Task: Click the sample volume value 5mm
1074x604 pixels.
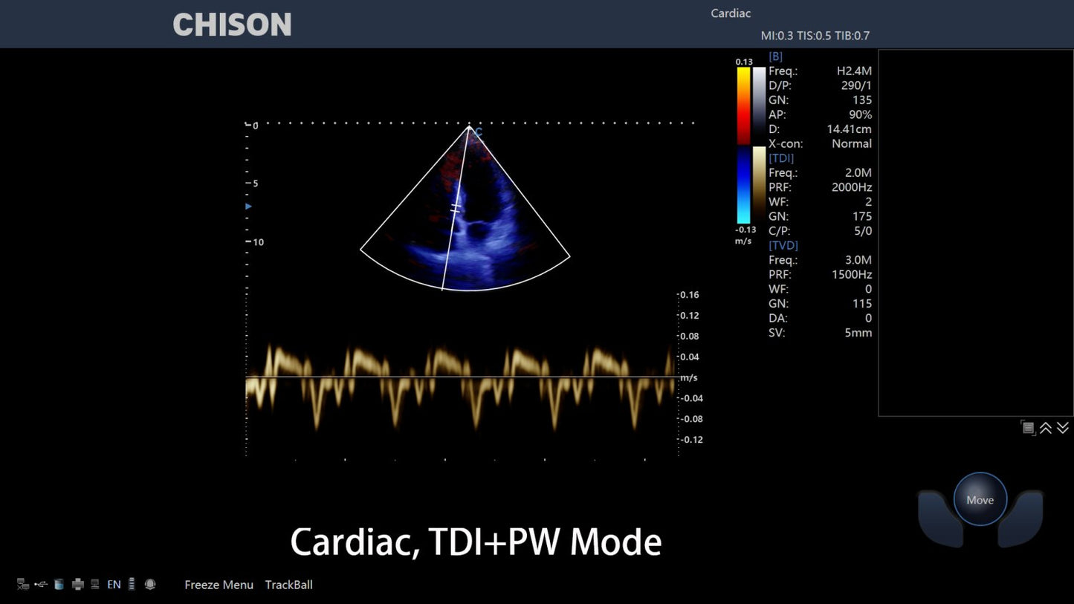Action: 858,333
